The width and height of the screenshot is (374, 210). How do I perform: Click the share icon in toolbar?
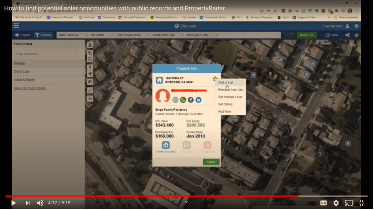coord(348,35)
